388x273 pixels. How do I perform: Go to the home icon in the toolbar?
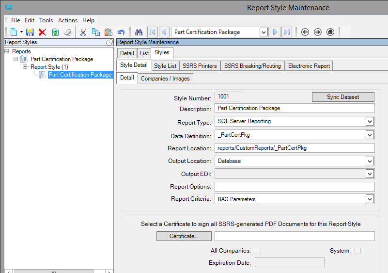pos(330,32)
